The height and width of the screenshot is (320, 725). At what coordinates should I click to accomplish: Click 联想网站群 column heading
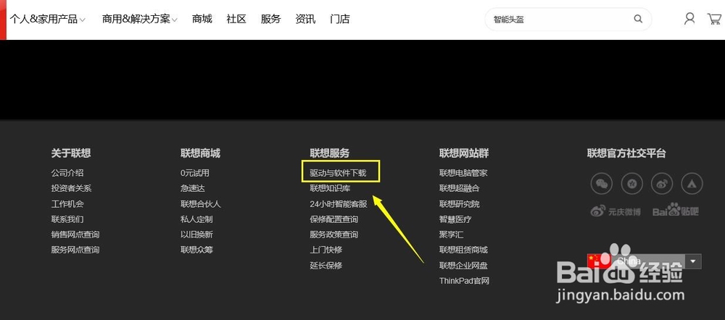click(464, 153)
